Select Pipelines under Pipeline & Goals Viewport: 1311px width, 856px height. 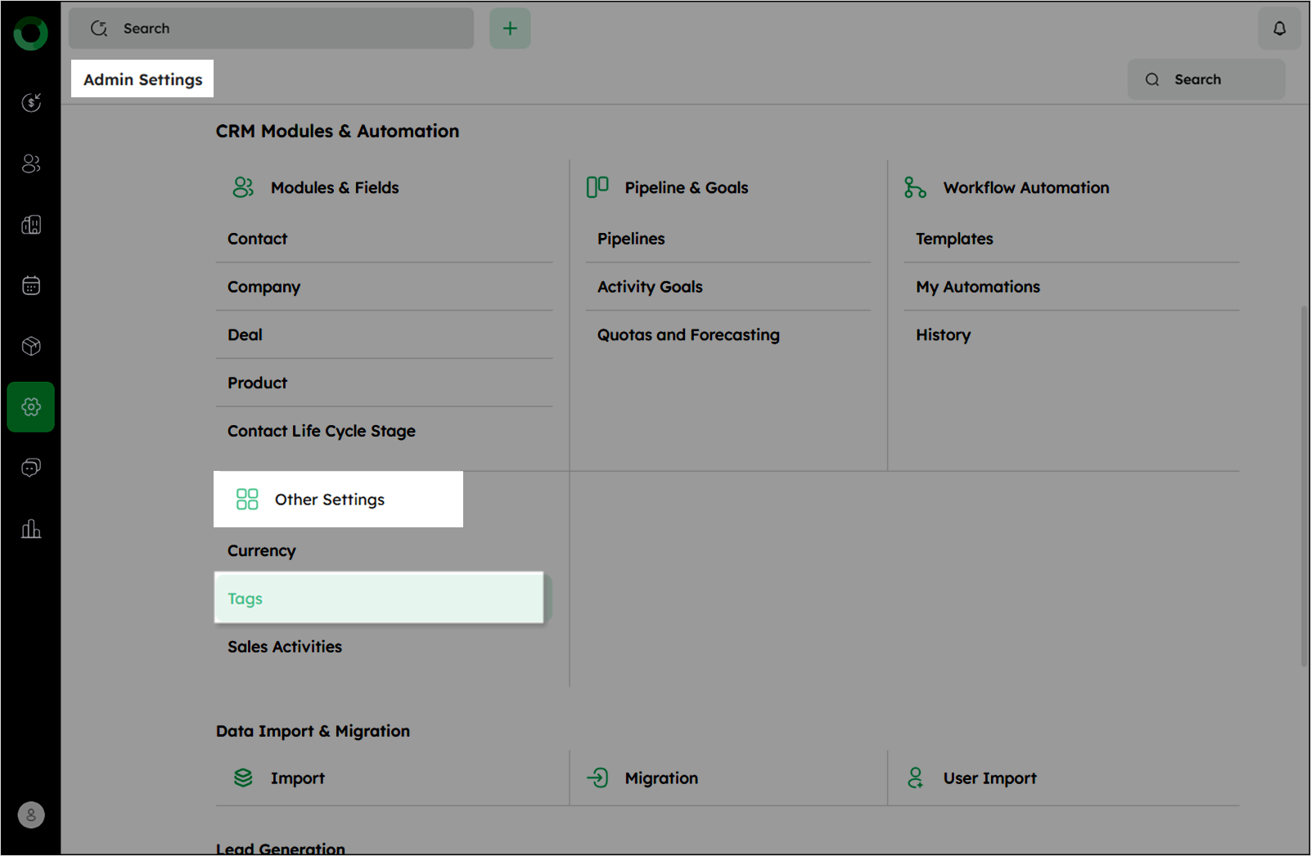631,239
